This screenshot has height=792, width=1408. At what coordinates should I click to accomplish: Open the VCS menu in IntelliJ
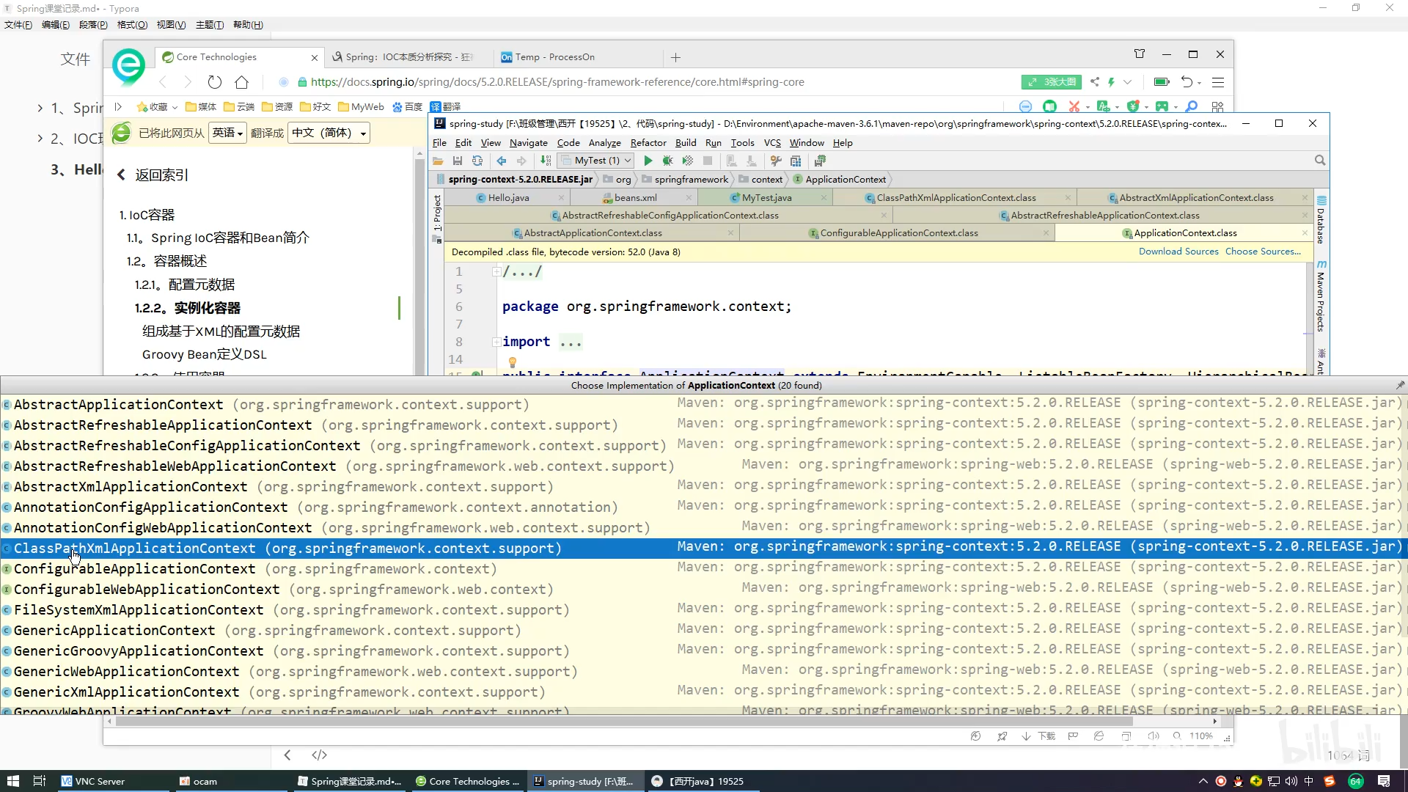[x=772, y=143]
